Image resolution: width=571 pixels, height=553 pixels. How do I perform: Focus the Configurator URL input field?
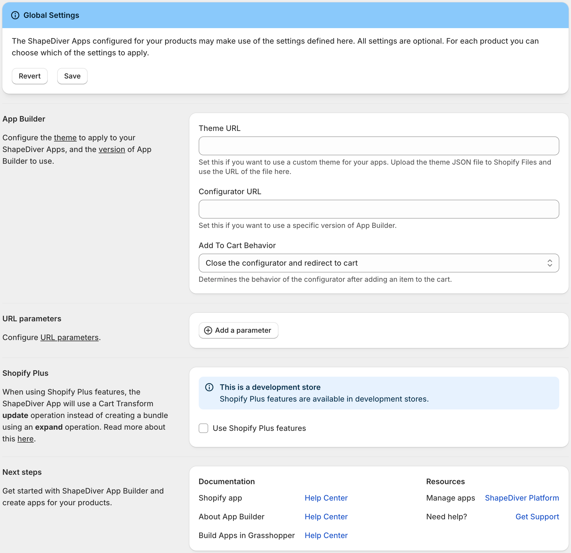(x=379, y=209)
